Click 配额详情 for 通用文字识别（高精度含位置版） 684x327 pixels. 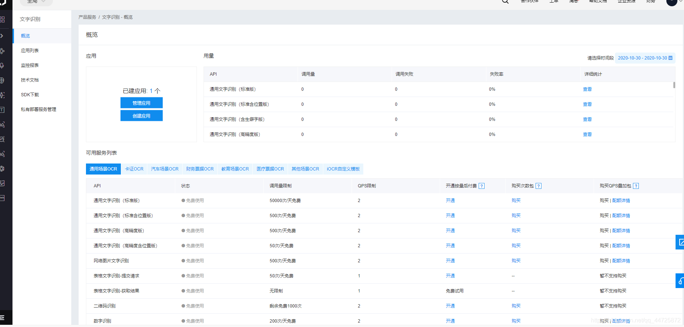pyautogui.click(x=621, y=246)
